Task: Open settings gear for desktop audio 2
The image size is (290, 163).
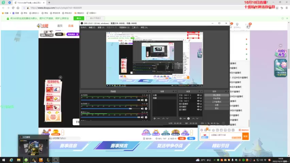Action: (146, 109)
